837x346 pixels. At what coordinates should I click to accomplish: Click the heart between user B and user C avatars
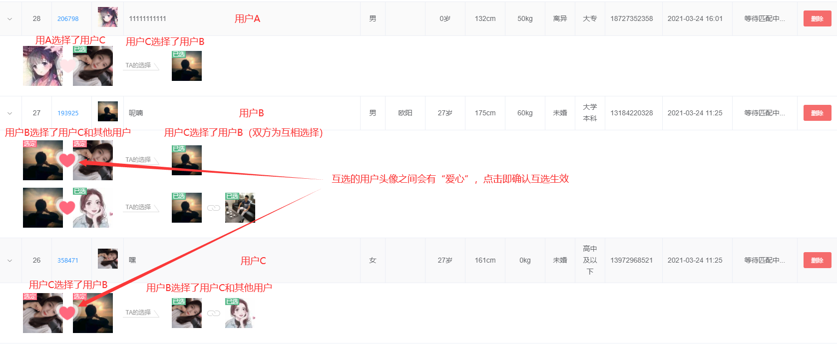pyautogui.click(x=67, y=160)
